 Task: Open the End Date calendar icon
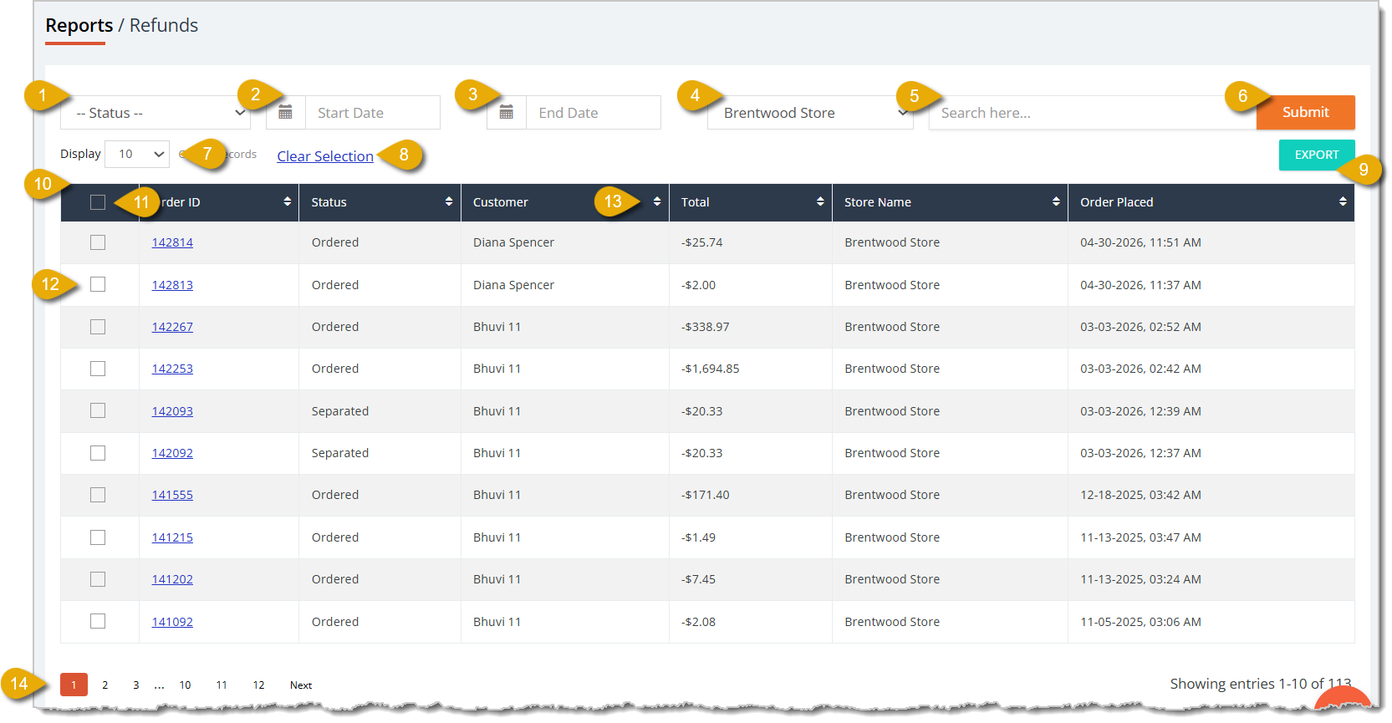click(507, 113)
